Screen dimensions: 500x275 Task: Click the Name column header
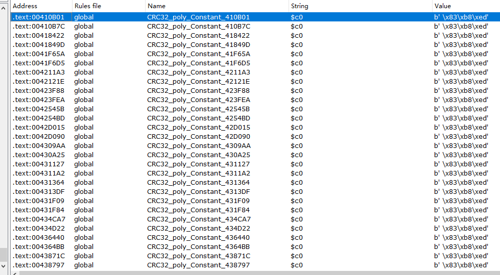(217, 6)
